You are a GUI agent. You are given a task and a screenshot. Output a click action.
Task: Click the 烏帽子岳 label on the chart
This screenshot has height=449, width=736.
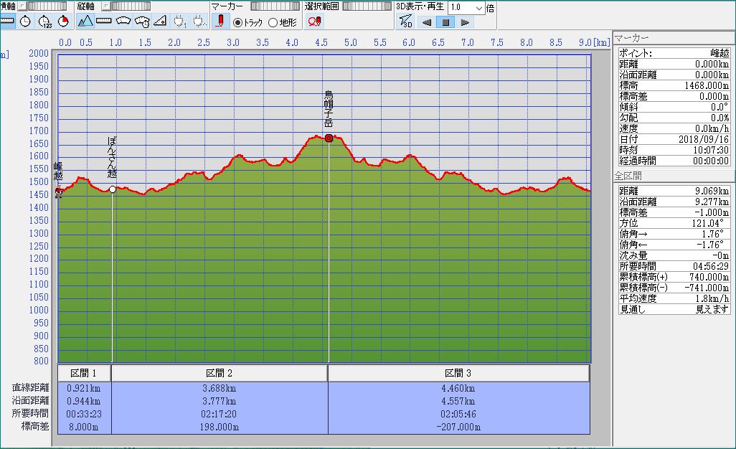pos(329,109)
